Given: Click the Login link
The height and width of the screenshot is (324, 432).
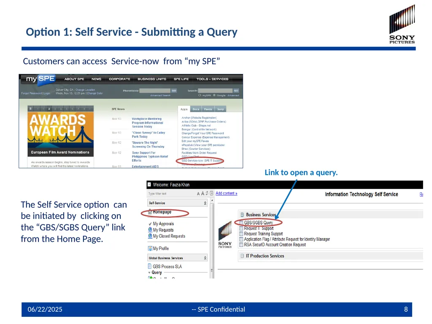Looking at the screenshot, I should tap(47, 93).
